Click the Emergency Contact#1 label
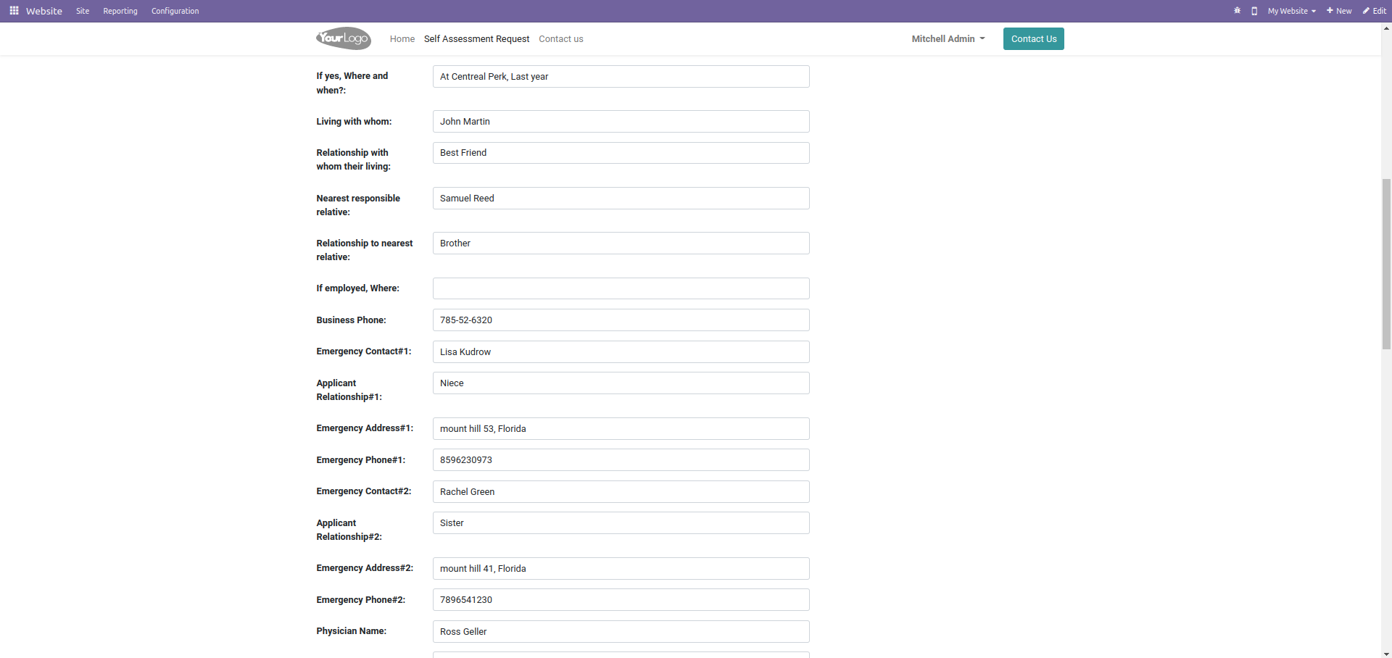1392x658 pixels. pyautogui.click(x=363, y=351)
